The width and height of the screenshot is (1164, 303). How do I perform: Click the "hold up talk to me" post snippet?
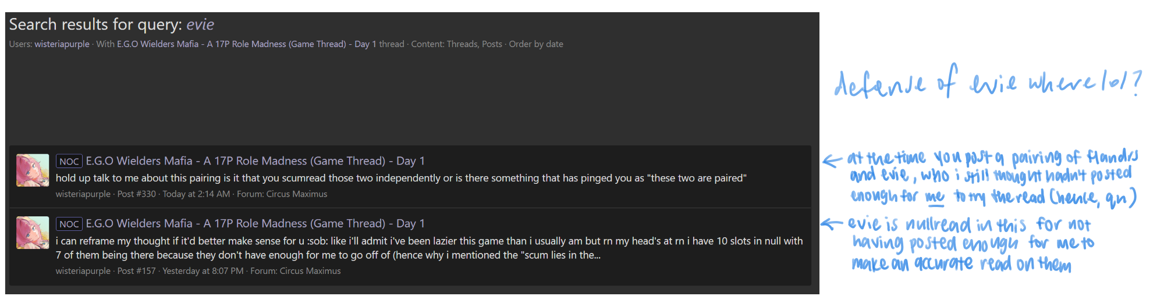[x=400, y=178]
